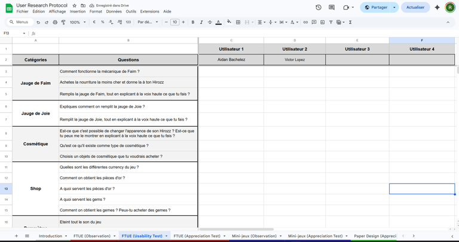Open horizontal align dropdown

pos(261,22)
